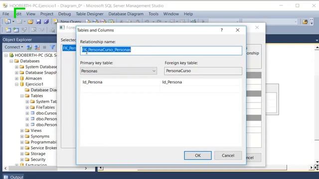The width and height of the screenshot is (319, 179).
Task: Open the File menu
Action: click(5, 14)
